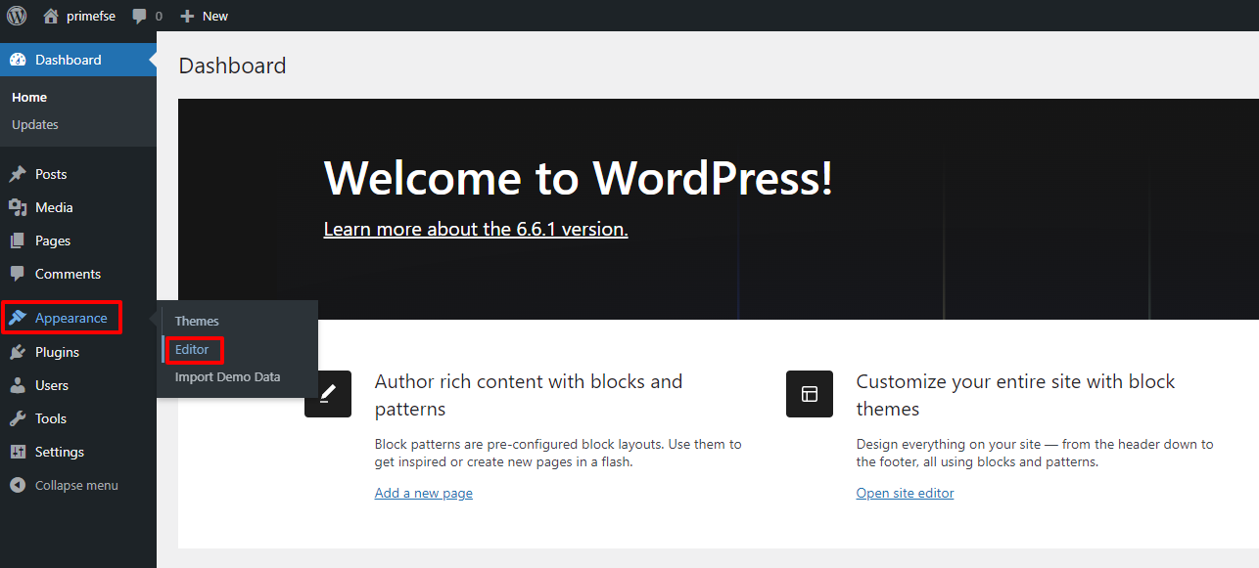Click the Media icon in sidebar

click(18, 207)
